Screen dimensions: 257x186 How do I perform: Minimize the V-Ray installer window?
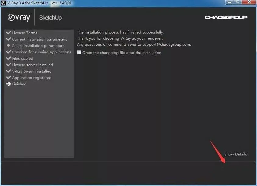click(230, 2)
